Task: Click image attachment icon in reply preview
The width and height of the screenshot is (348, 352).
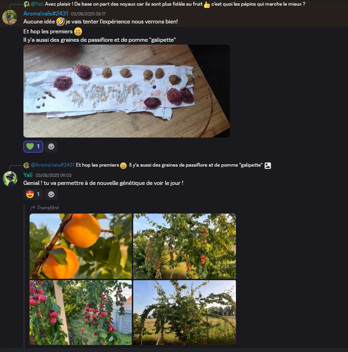Action: [x=268, y=165]
